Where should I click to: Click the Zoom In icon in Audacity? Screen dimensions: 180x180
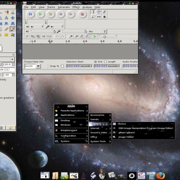pyautogui.click(x=71, y=36)
